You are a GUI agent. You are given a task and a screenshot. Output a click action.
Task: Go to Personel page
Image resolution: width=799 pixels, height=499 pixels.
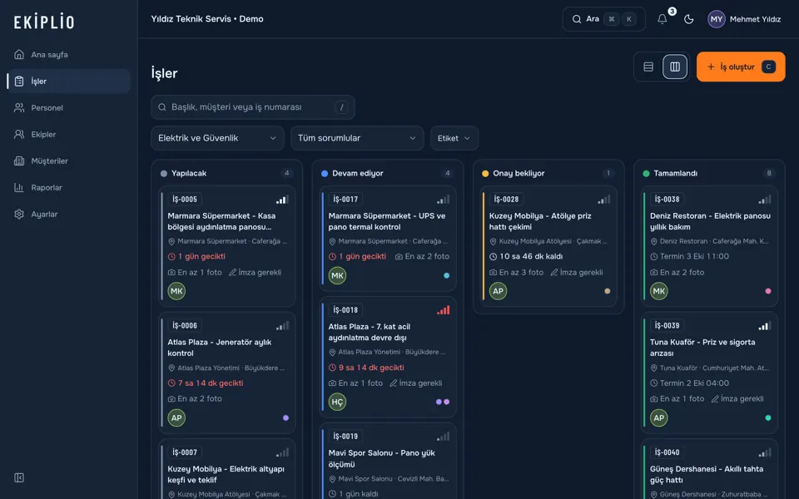coord(68,107)
